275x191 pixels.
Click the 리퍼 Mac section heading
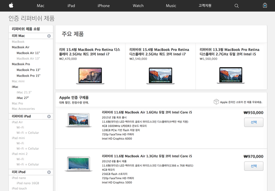point(18,36)
